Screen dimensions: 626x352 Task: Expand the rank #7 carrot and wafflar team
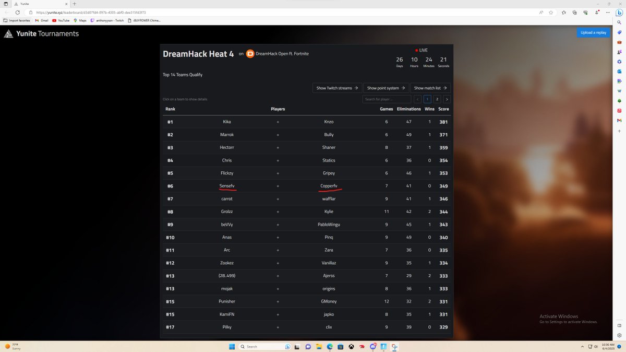click(307, 199)
